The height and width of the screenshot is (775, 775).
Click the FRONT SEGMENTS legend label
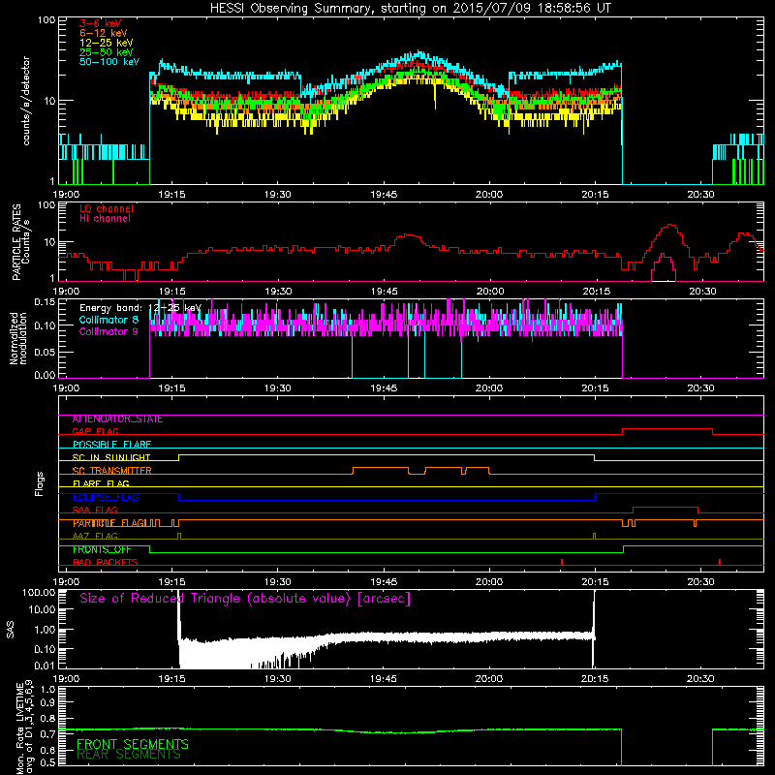coord(133,744)
